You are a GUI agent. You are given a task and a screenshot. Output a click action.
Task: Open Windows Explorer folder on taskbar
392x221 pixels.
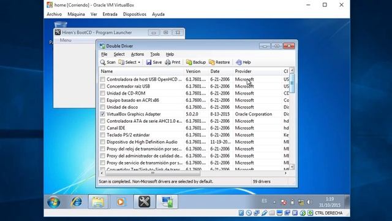click(98, 202)
